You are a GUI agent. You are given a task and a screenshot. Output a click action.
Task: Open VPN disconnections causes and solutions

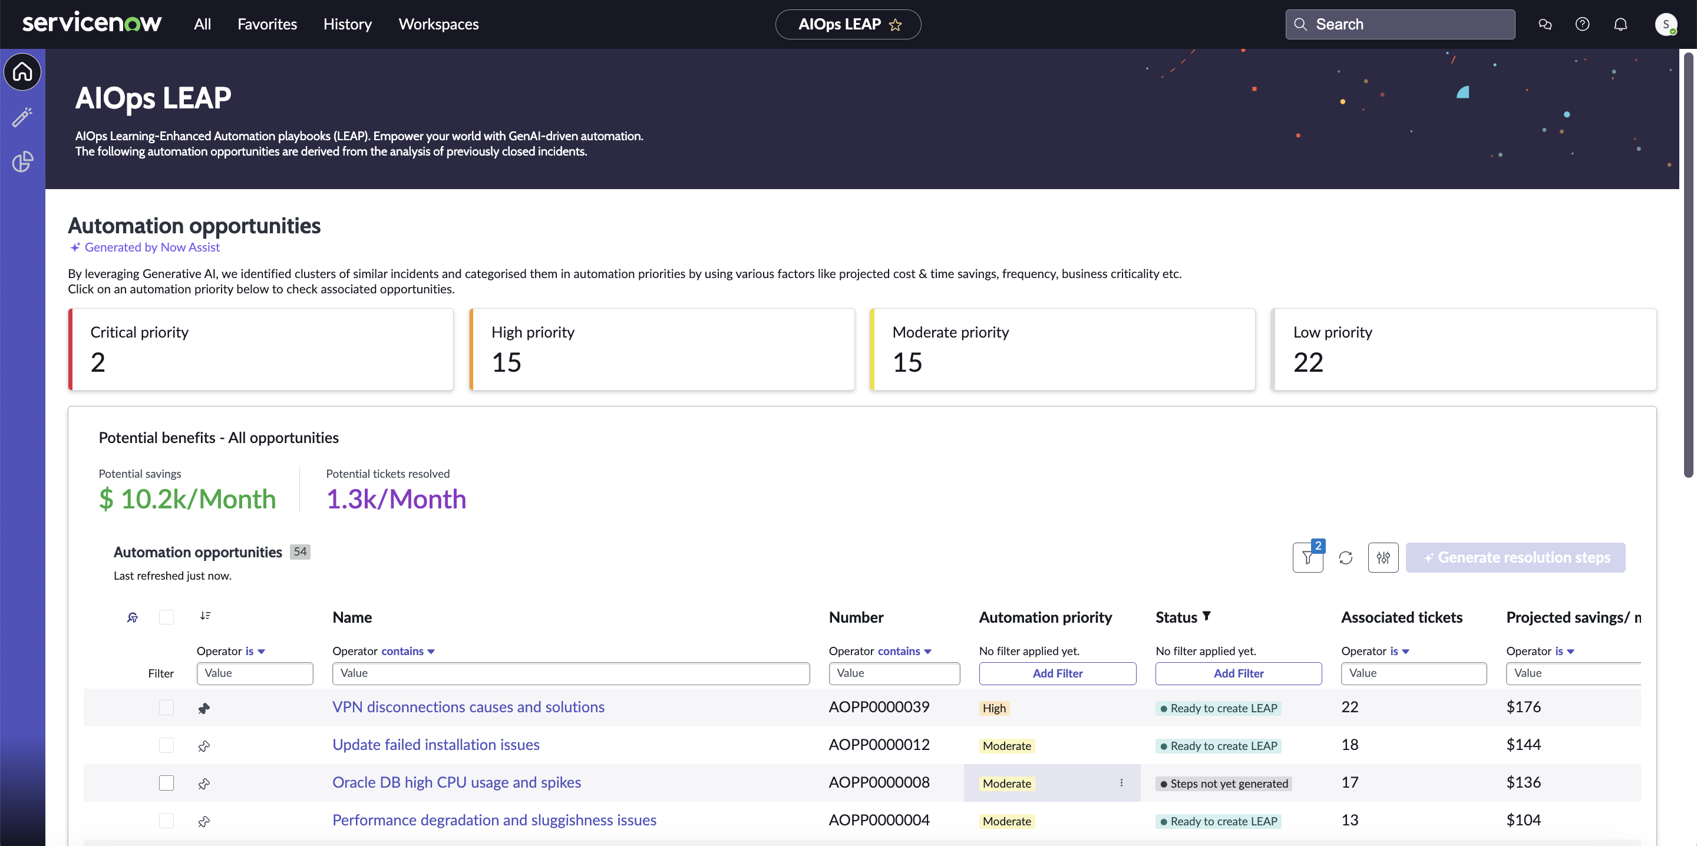tap(468, 707)
